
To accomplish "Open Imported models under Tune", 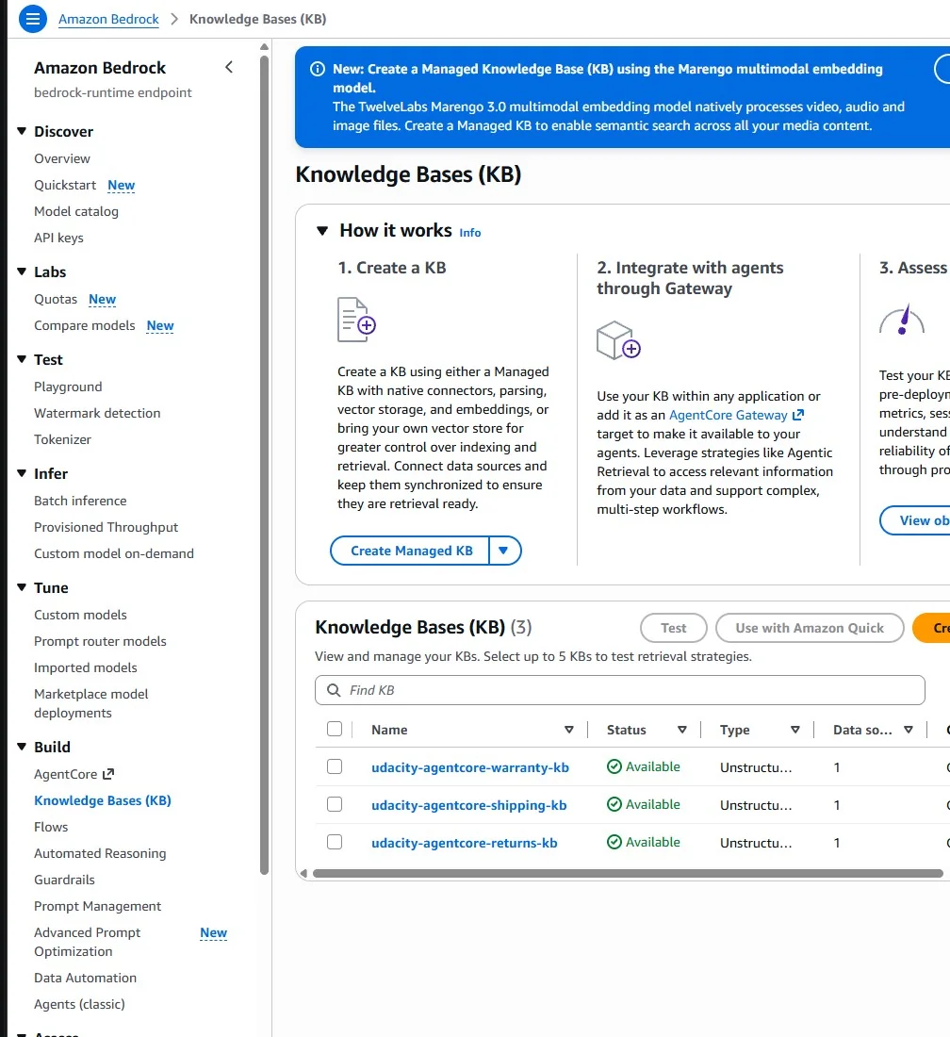I will (x=85, y=668).
